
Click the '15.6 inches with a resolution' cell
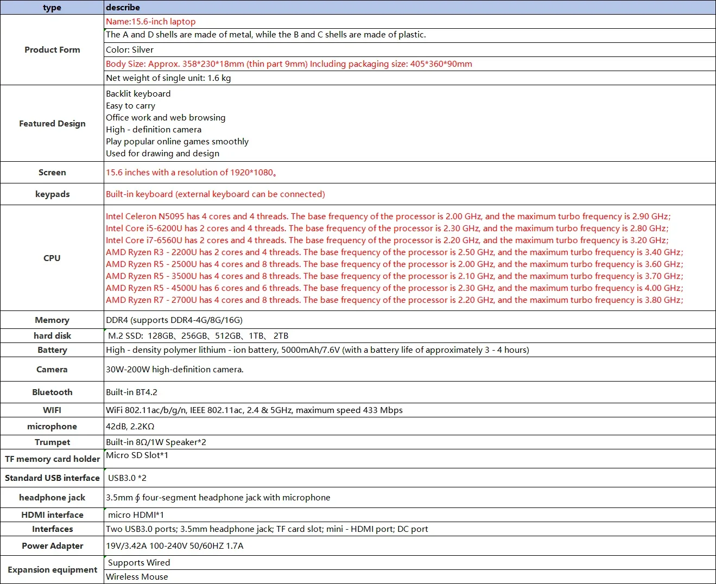click(410, 172)
